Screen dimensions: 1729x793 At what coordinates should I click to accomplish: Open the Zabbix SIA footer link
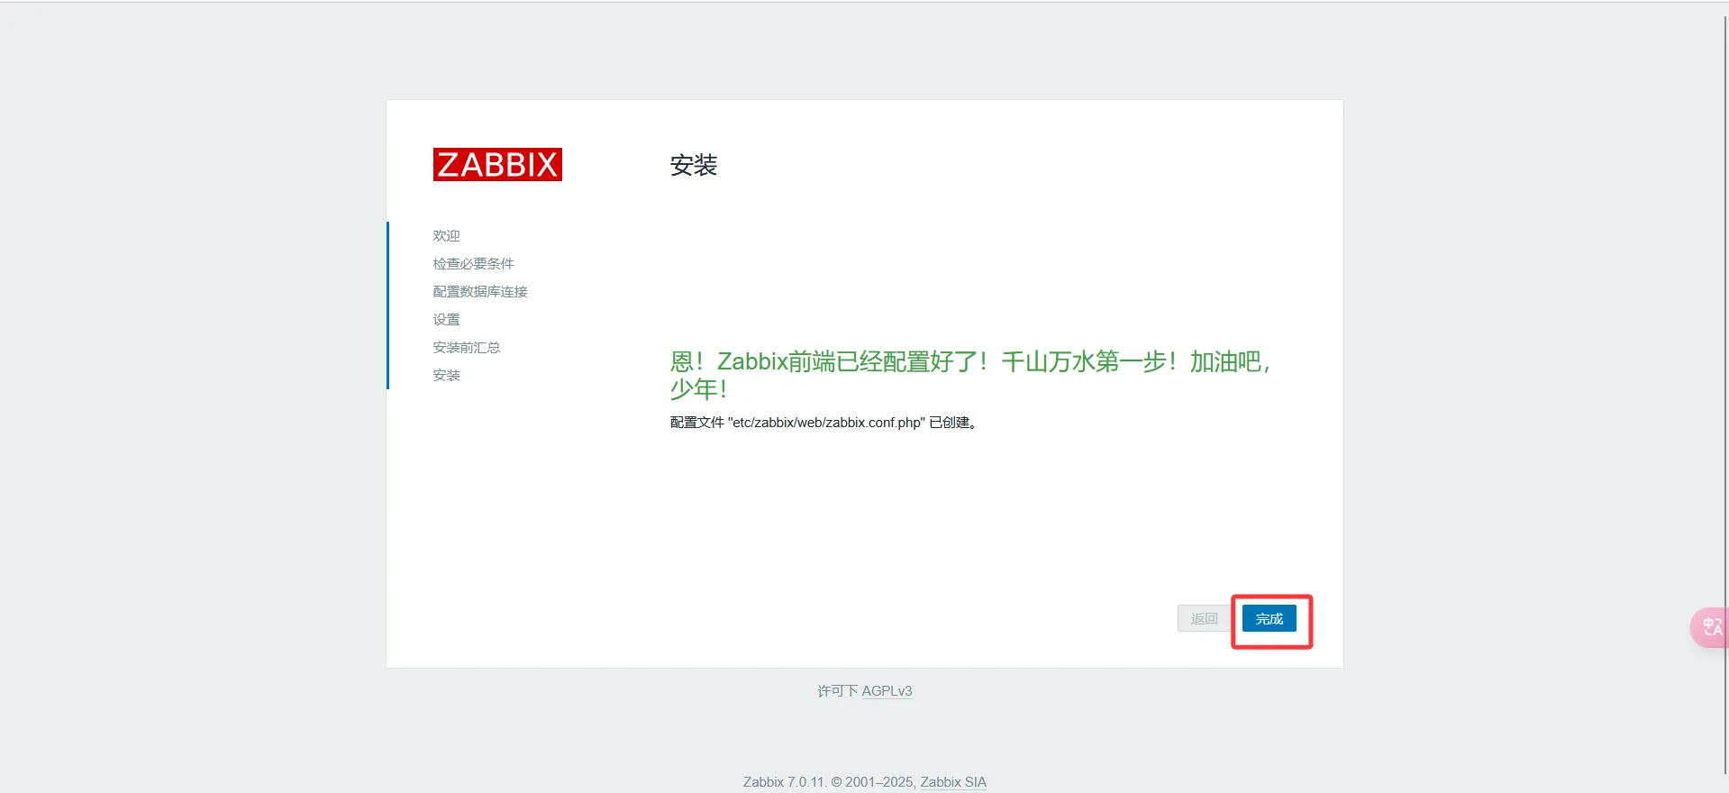pyautogui.click(x=953, y=782)
